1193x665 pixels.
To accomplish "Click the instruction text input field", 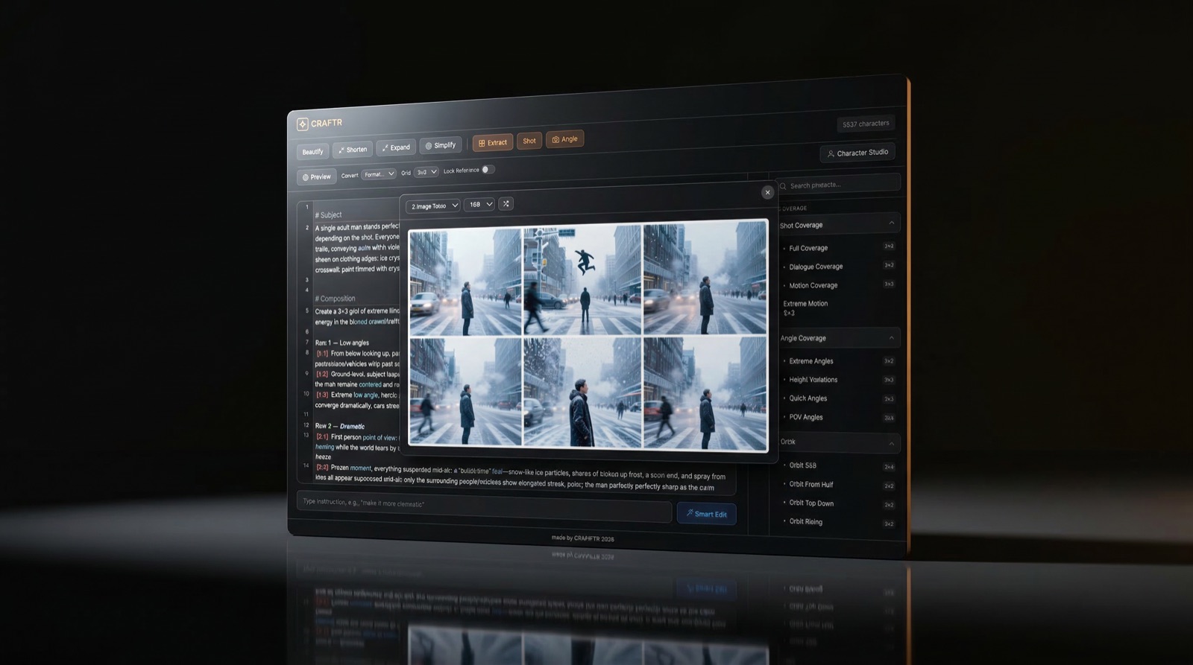I will click(484, 506).
